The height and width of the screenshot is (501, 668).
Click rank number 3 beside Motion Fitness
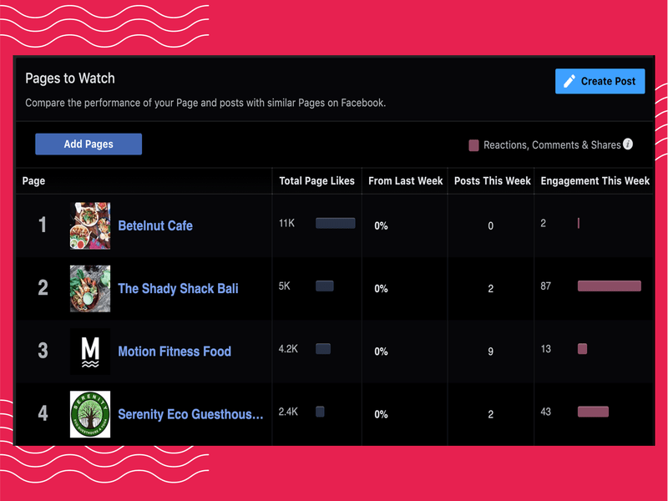click(43, 350)
